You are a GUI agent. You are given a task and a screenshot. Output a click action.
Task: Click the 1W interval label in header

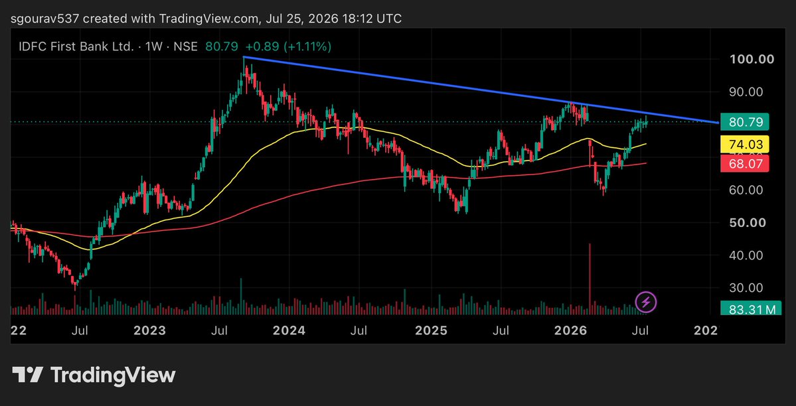point(153,46)
